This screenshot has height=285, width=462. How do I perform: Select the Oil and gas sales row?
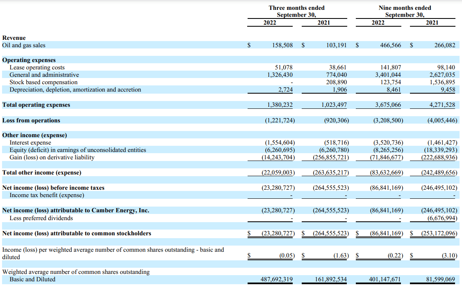tap(25, 45)
